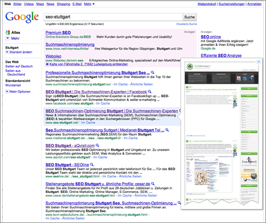The height and width of the screenshot is (223, 266).
Task: Open preview magnifier for cesar.de result
Action: 153,184
